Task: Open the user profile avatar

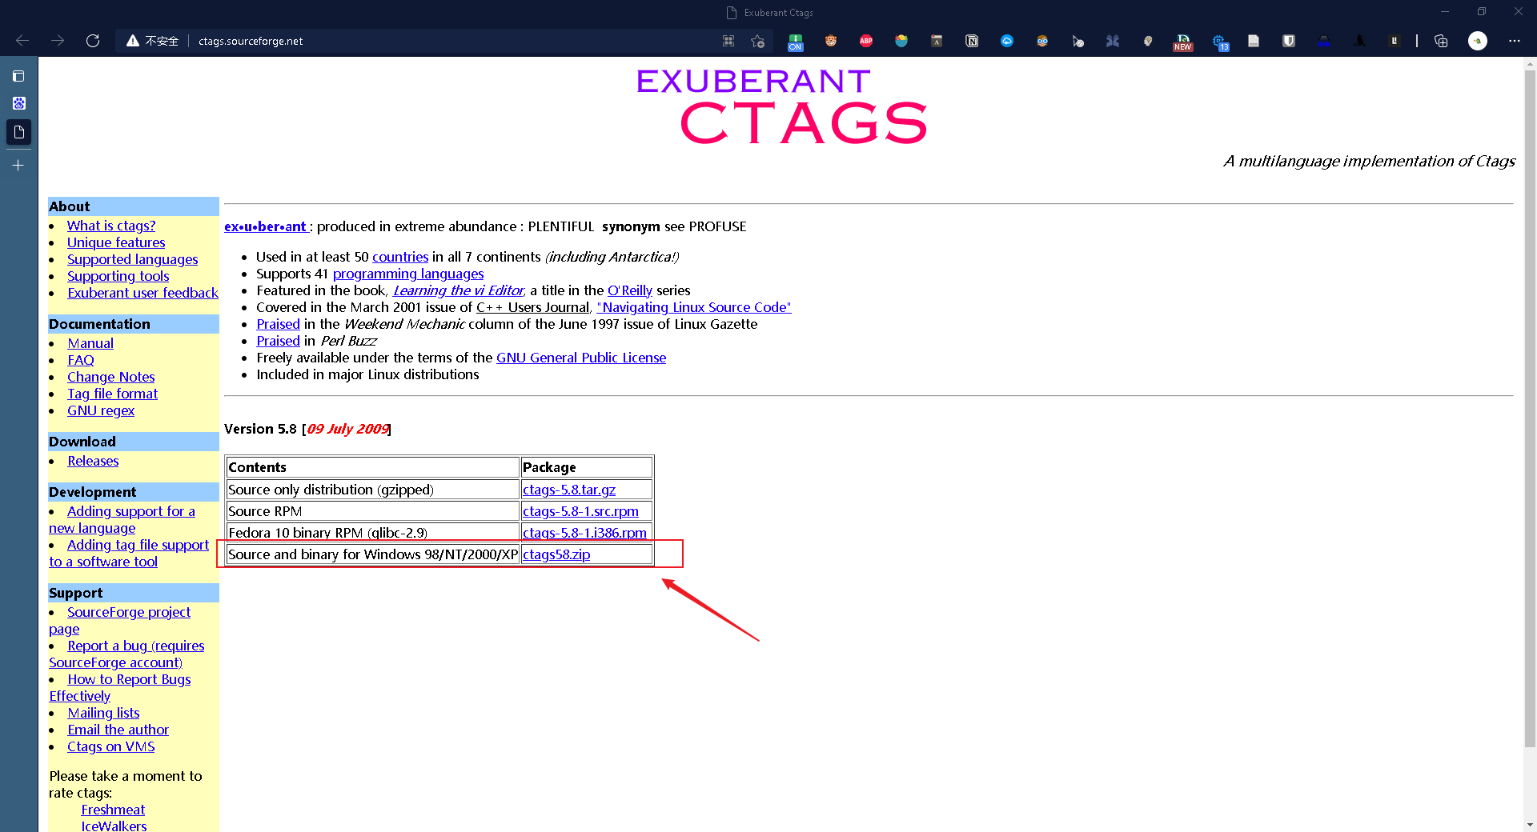Action: 1478,41
